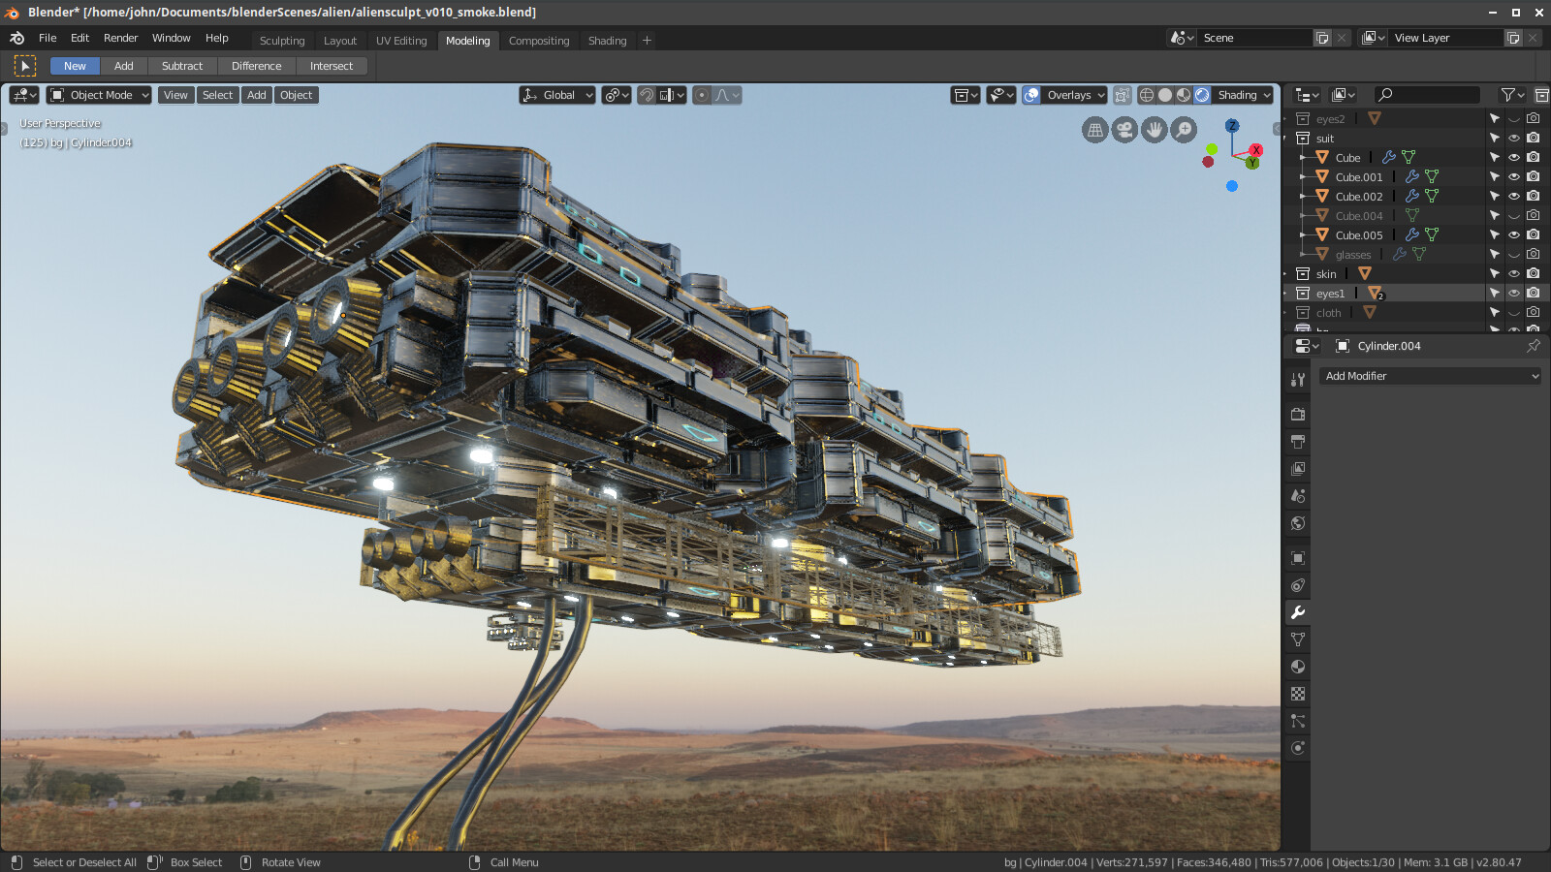The width and height of the screenshot is (1551, 872).
Task: Open the Render properties tab
Action: (1298, 415)
